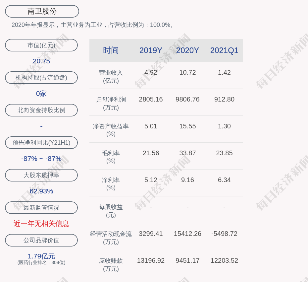The image size is (308, 282).
Task: Click the 归母净利润 2020Y value 9806.76
Action: pyautogui.click(x=187, y=99)
